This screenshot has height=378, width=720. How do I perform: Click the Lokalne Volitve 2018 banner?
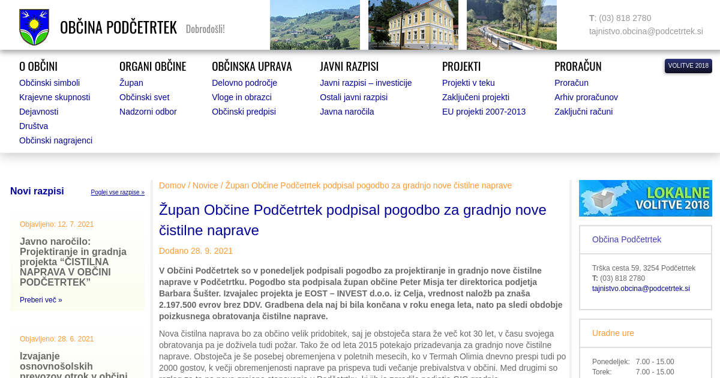[x=645, y=198]
